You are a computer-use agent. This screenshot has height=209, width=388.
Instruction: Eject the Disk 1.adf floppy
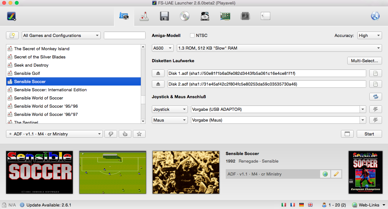click(158, 74)
